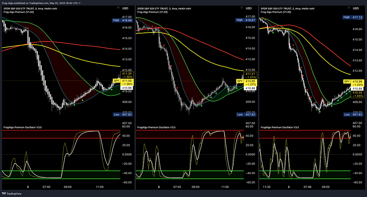Viewport: 367px width, 197px height.
Task: Click the 410.50 −1.55% outlined price tag
Action: pyautogui.click(x=357, y=94)
